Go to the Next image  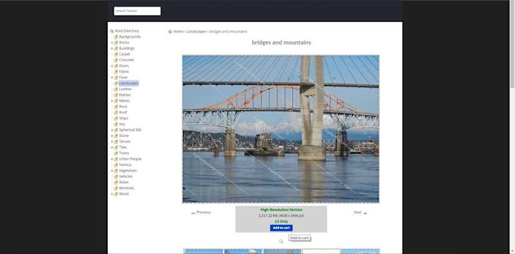tap(360, 212)
